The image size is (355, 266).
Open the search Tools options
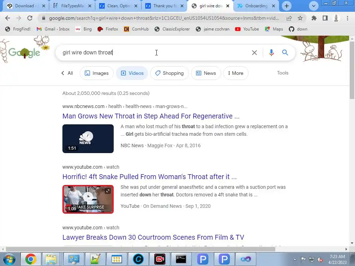pos(283,73)
